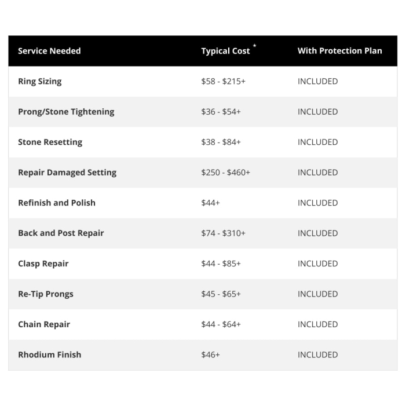
Task: Click the $58 - $215+ cost cell
Action: pos(223,81)
